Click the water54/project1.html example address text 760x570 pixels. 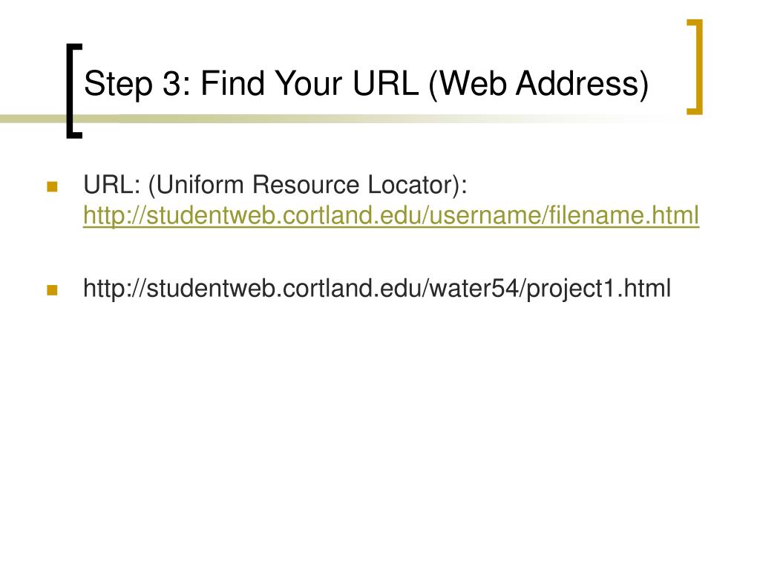(x=376, y=289)
